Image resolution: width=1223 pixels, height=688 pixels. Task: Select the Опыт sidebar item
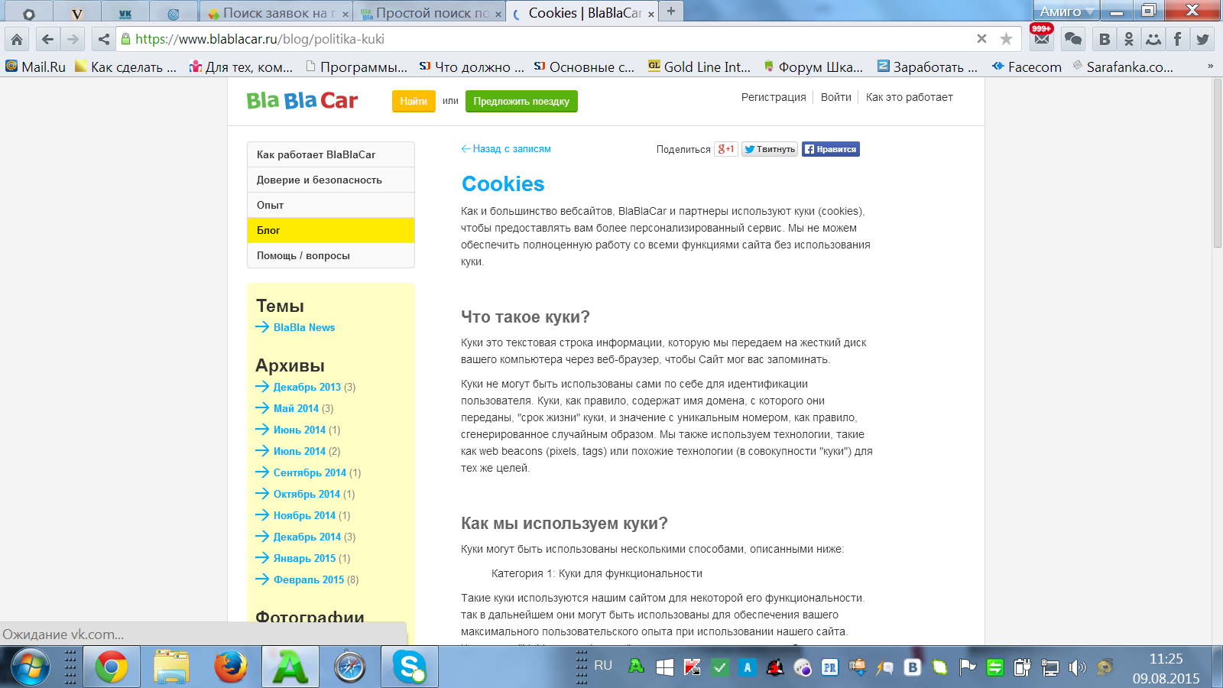[x=331, y=205]
